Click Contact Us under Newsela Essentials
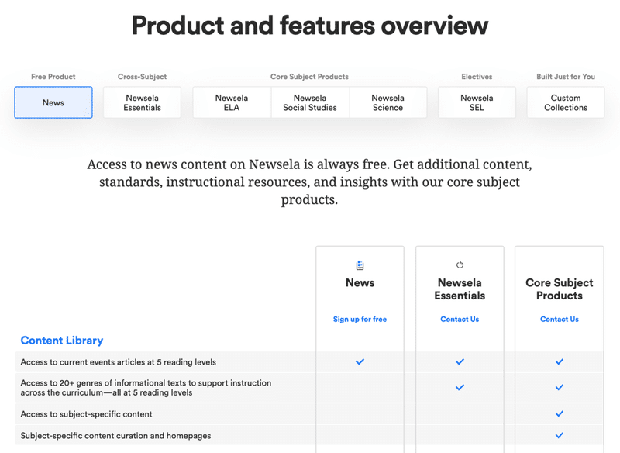620x453 pixels. point(460,320)
